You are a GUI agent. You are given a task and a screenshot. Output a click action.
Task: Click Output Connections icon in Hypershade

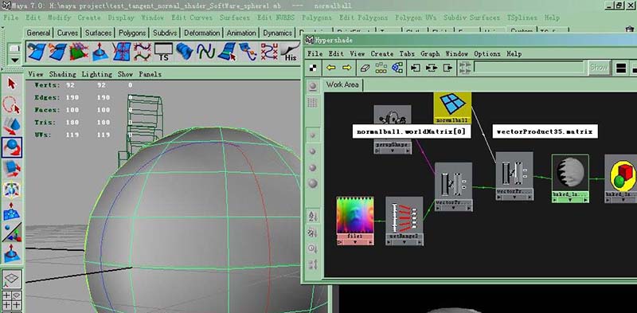pyautogui.click(x=447, y=68)
